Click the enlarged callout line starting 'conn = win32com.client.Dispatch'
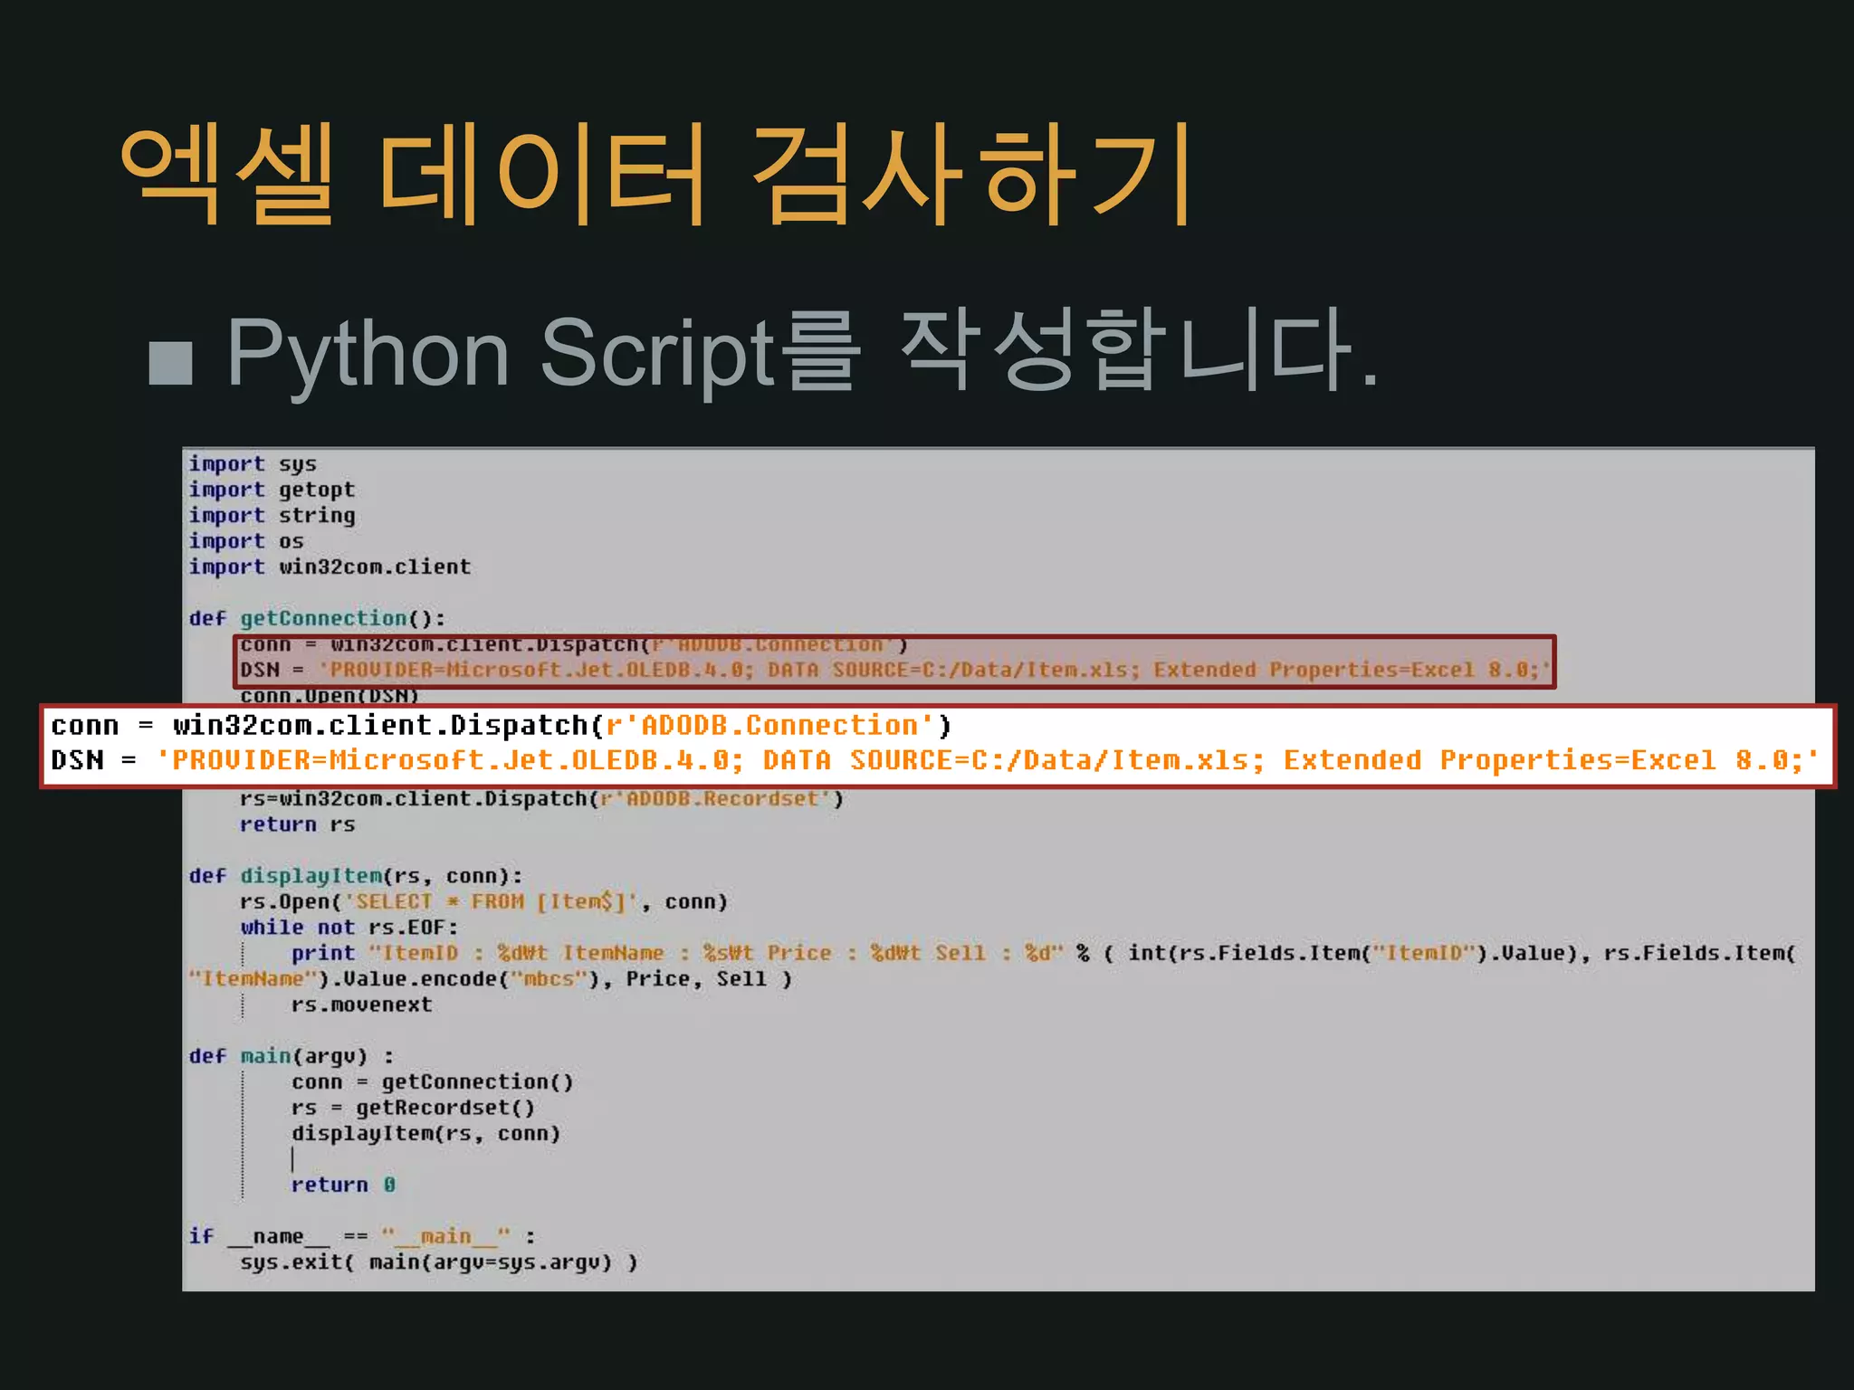The width and height of the screenshot is (1854, 1390). [x=501, y=726]
